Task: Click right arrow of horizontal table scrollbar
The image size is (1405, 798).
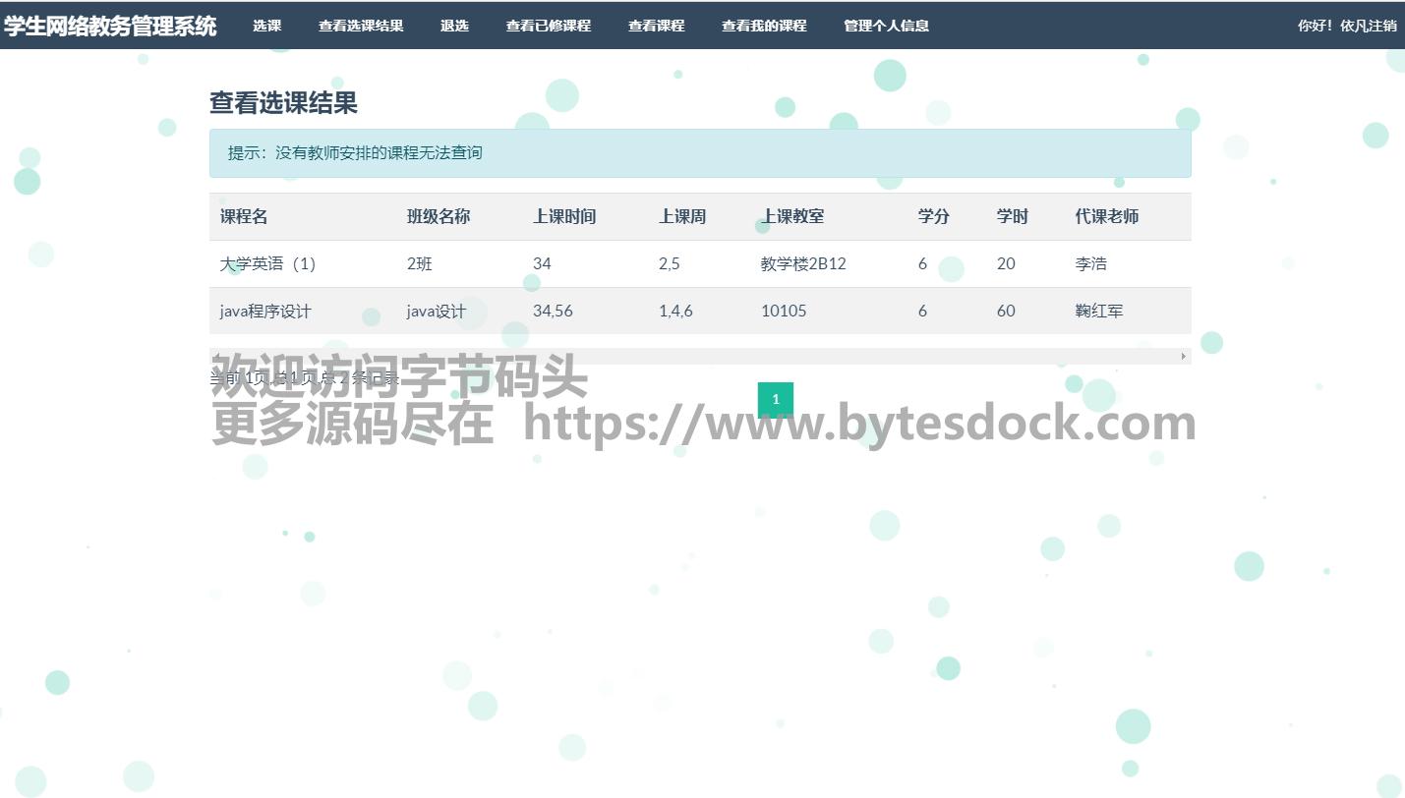Action: point(1184,356)
